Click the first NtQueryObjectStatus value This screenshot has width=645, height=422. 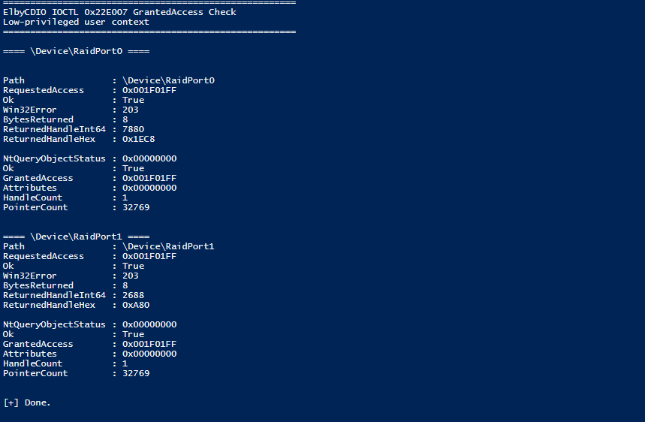pyautogui.click(x=149, y=158)
